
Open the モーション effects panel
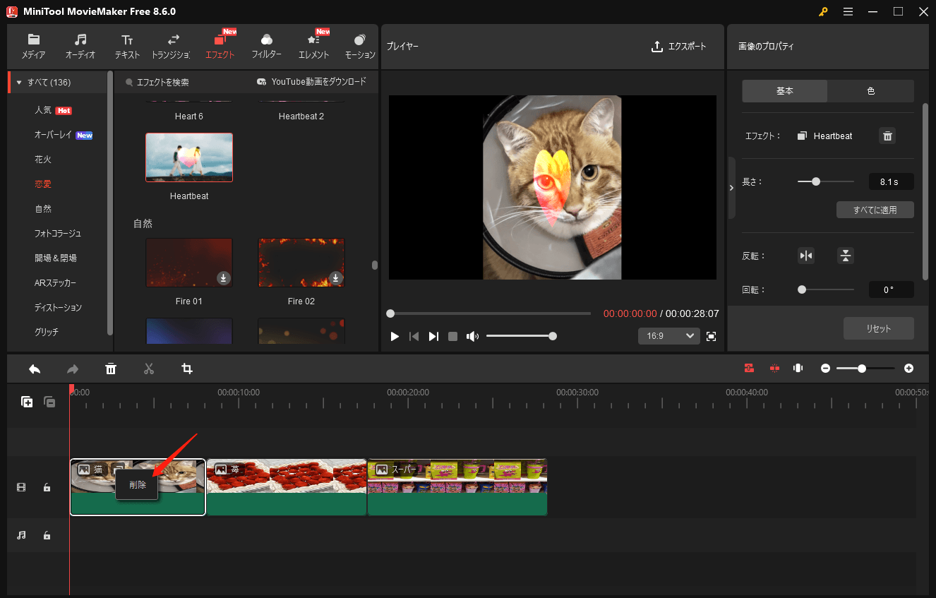(359, 46)
